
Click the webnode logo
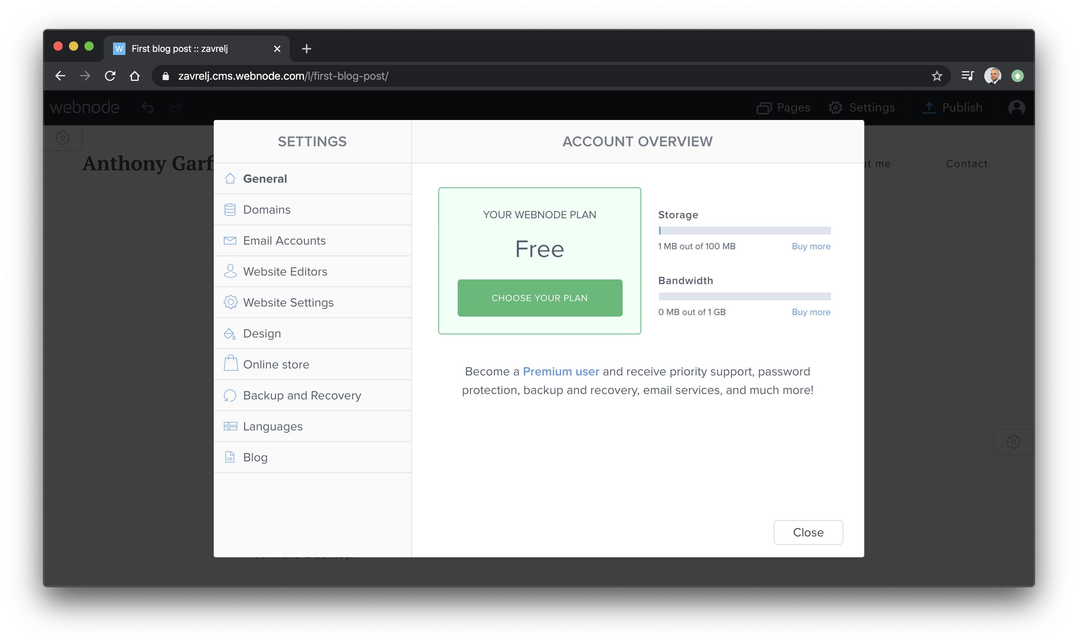pyautogui.click(x=84, y=107)
